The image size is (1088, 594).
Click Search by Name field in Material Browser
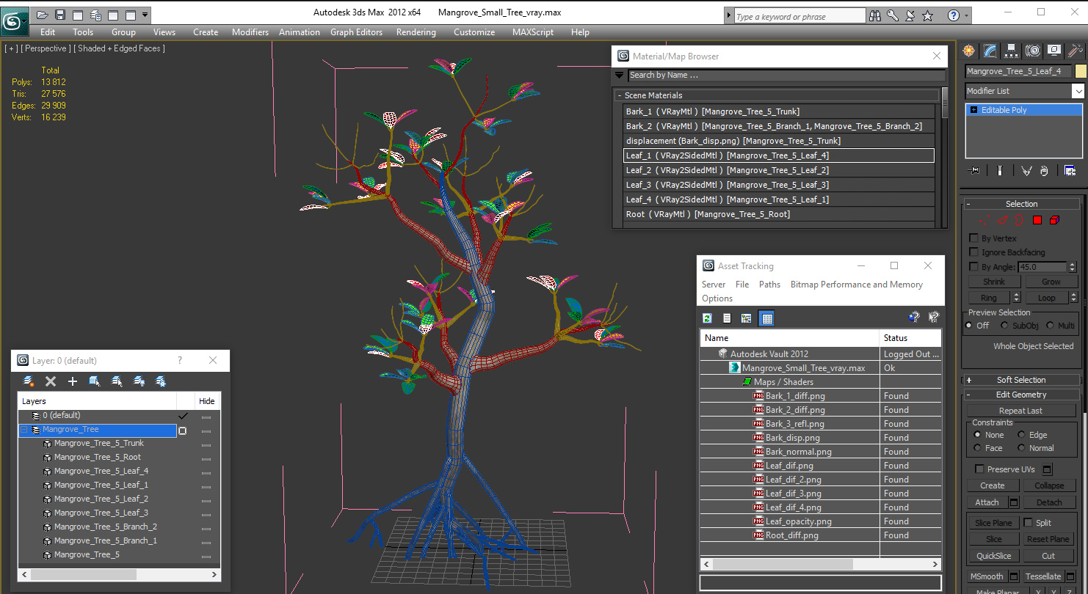coord(786,75)
